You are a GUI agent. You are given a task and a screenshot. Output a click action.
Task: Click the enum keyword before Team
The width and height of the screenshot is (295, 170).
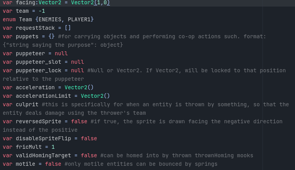[x=9, y=20]
